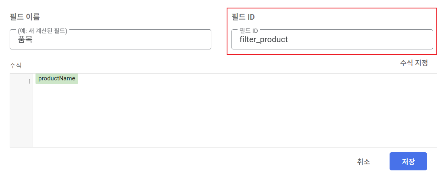Click the 수식 label above editor
This screenshot has width=442, height=176.
pyautogui.click(x=15, y=65)
